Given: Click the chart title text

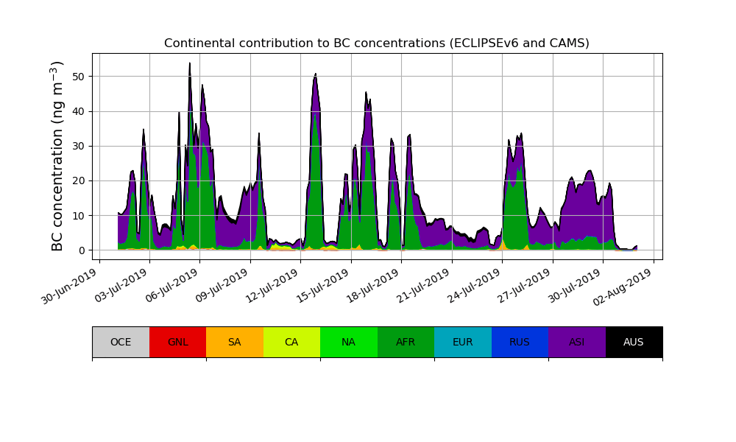Looking at the screenshot, I should [x=377, y=43].
